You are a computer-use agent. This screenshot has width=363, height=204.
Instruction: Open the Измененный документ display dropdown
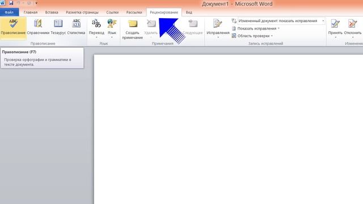click(281, 21)
